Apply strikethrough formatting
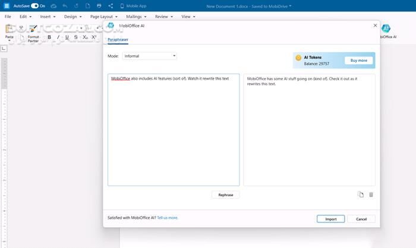 click(75, 37)
